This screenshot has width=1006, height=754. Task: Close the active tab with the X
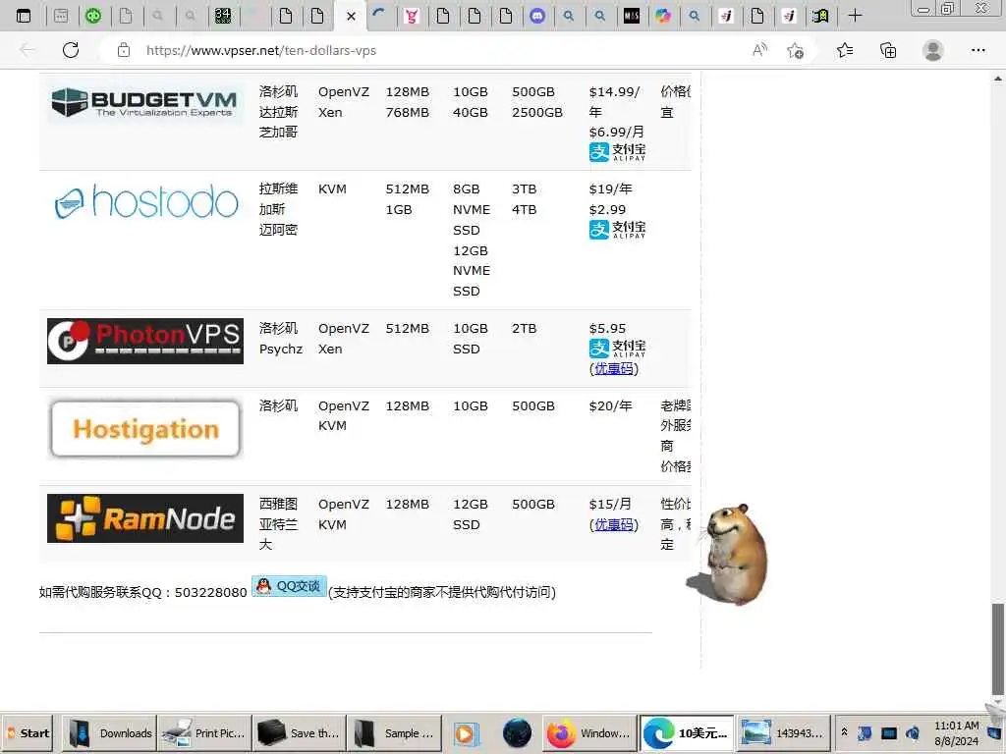(x=351, y=16)
